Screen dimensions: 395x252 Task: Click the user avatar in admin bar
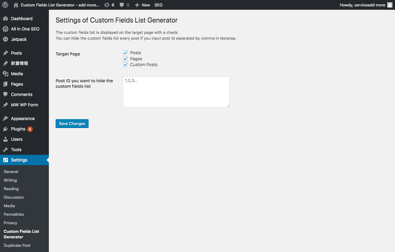(x=390, y=5)
